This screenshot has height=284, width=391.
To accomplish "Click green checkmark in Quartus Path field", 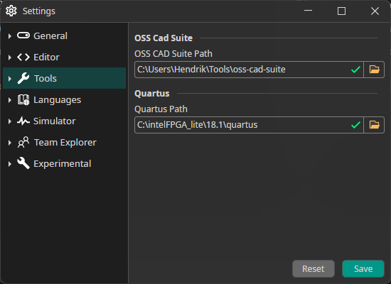I will tap(355, 125).
